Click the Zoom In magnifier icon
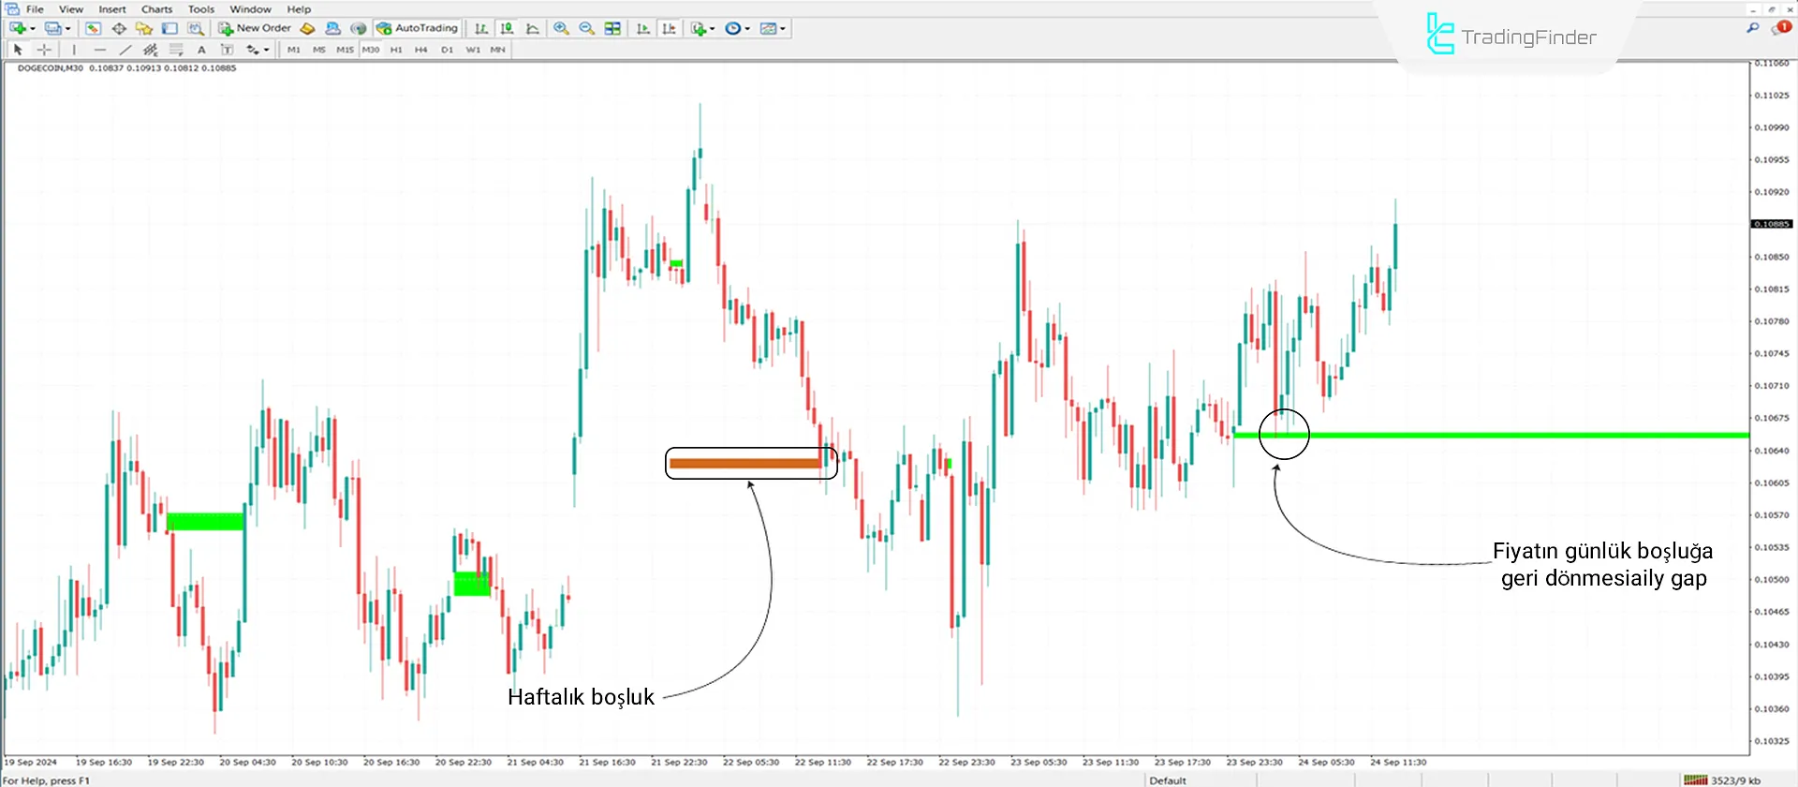This screenshot has width=1798, height=787. tap(561, 29)
